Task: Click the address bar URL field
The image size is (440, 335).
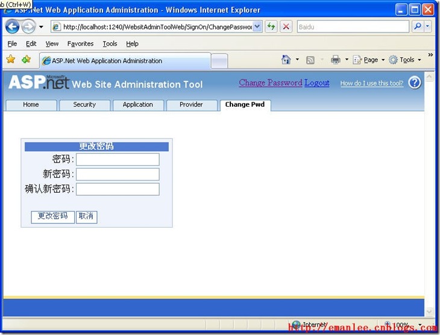Action: 157,27
